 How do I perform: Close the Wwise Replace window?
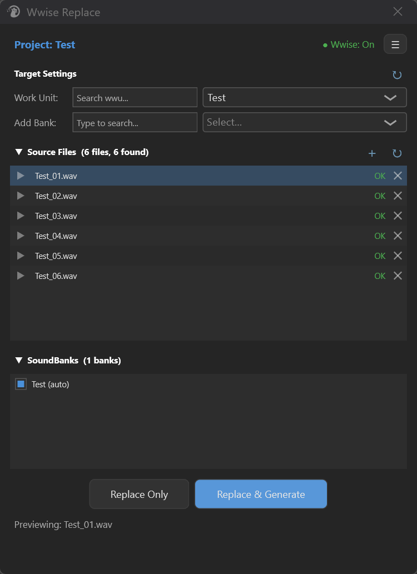click(x=398, y=12)
